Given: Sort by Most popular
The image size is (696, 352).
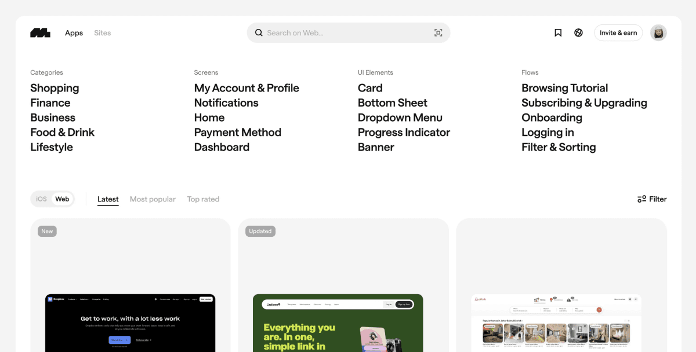Looking at the screenshot, I should tap(153, 199).
